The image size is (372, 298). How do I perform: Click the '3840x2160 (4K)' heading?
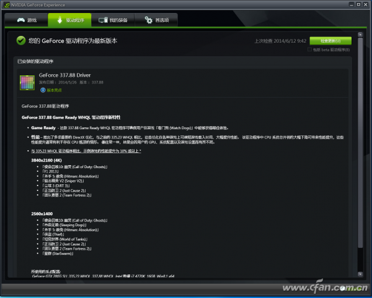click(46, 160)
